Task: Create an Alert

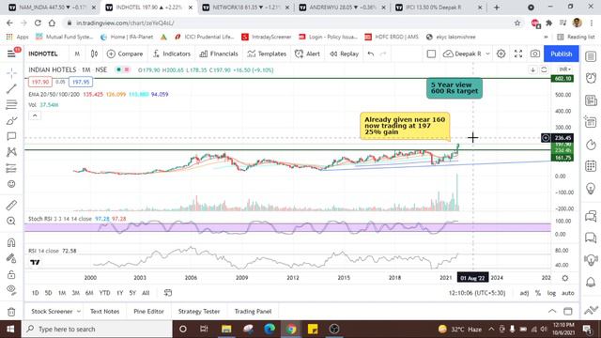Action: [x=307, y=54]
